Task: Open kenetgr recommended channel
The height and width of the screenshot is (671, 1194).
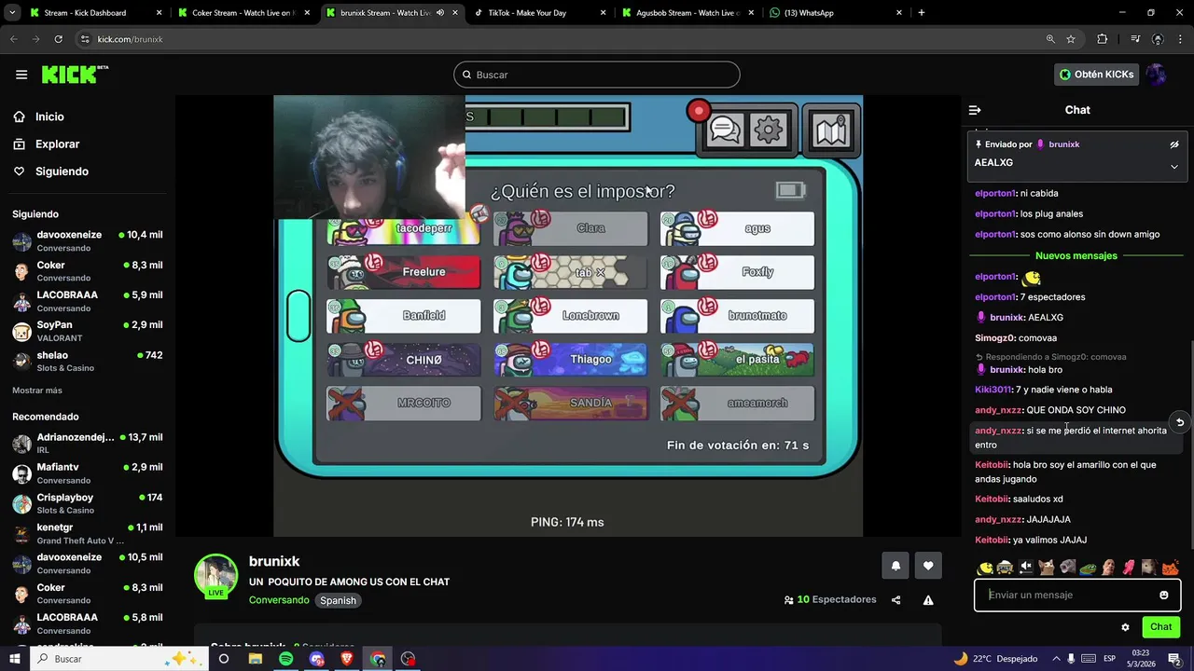Action: pyautogui.click(x=89, y=534)
